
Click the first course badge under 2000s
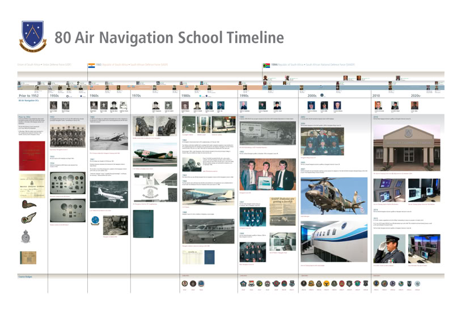pyautogui.click(x=303, y=284)
